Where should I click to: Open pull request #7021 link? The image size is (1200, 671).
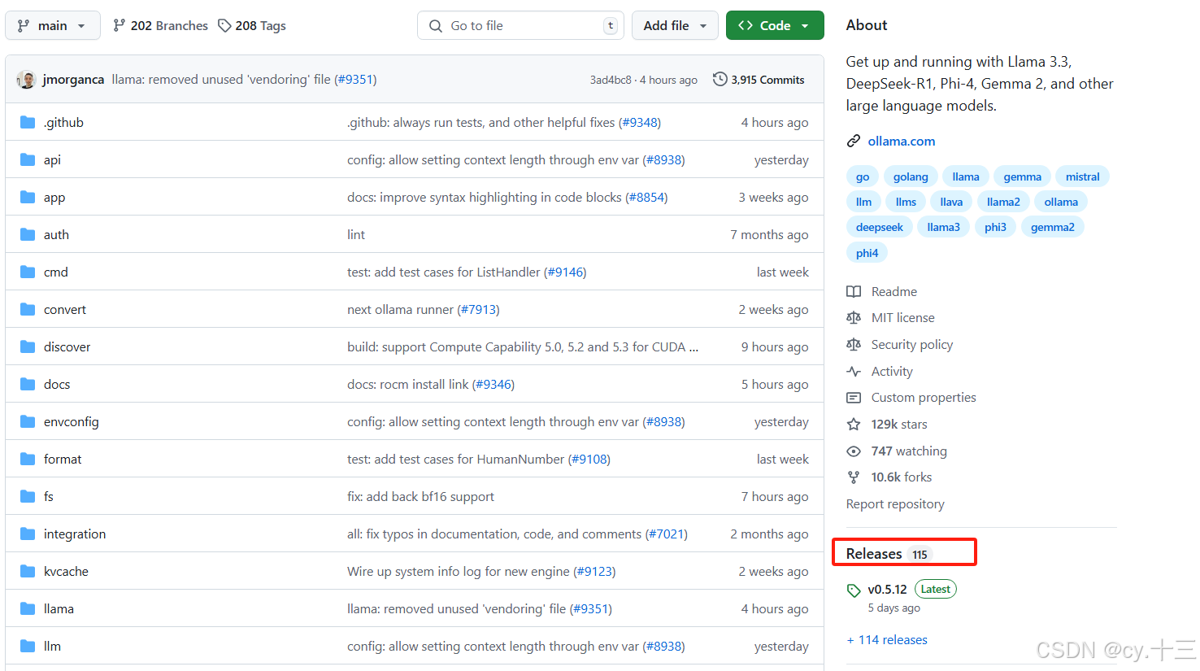[x=667, y=534]
